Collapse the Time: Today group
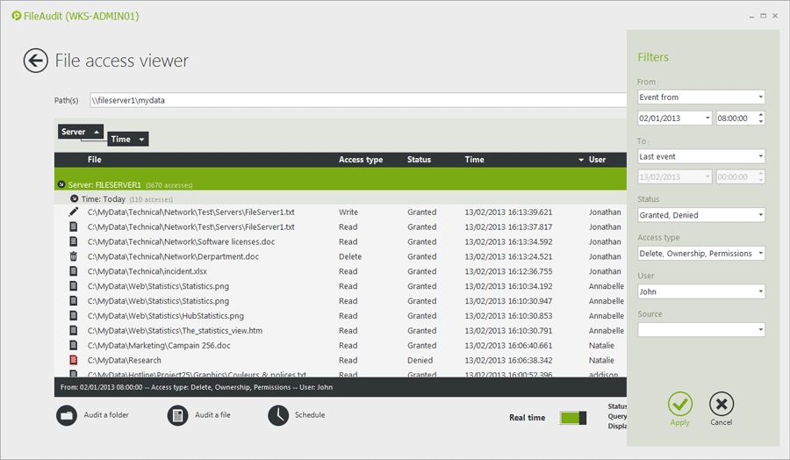 [74, 199]
